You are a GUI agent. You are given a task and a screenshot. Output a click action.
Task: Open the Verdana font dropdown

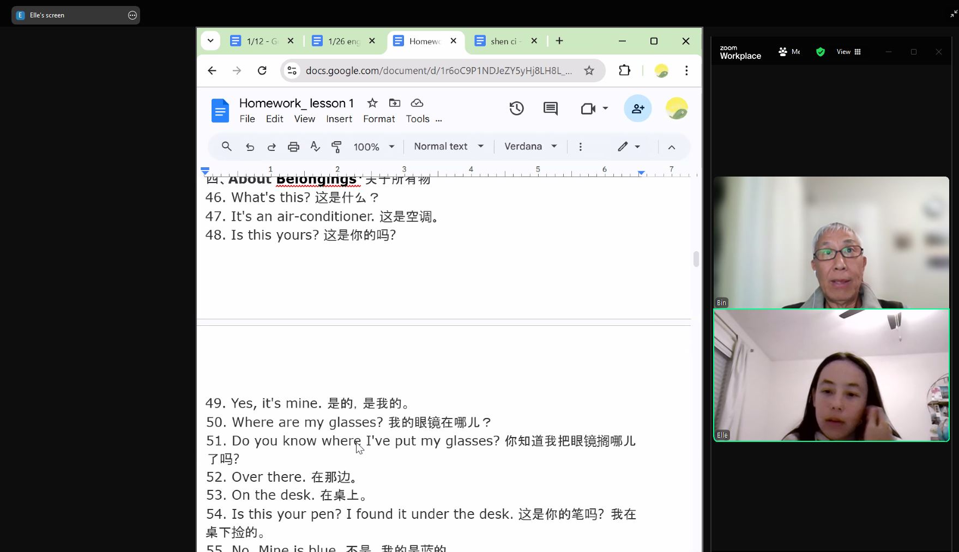click(531, 147)
